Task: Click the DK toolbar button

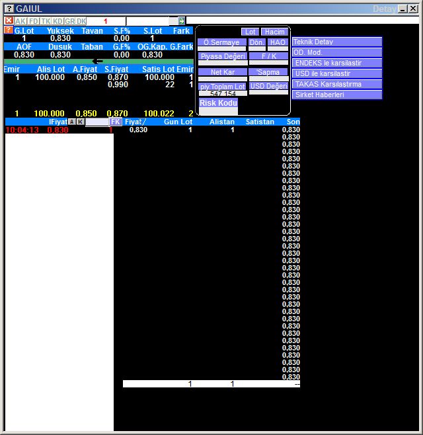Action: (81, 21)
